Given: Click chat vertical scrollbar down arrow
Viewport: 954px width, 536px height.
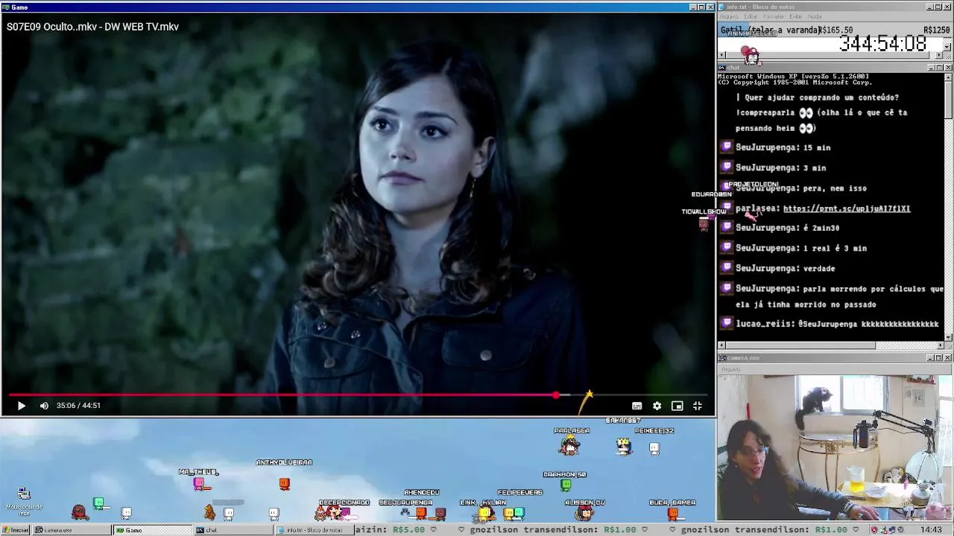Looking at the screenshot, I should (x=948, y=337).
